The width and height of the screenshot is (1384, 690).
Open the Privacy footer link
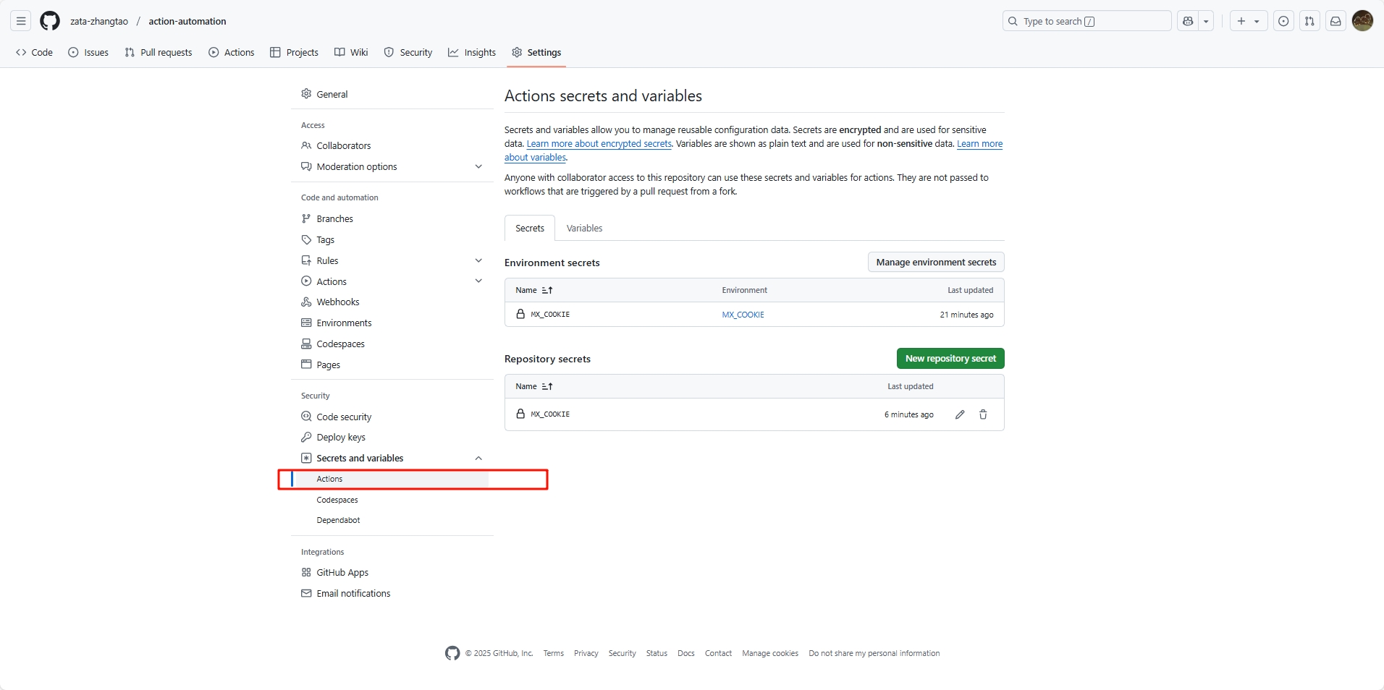[586, 653]
